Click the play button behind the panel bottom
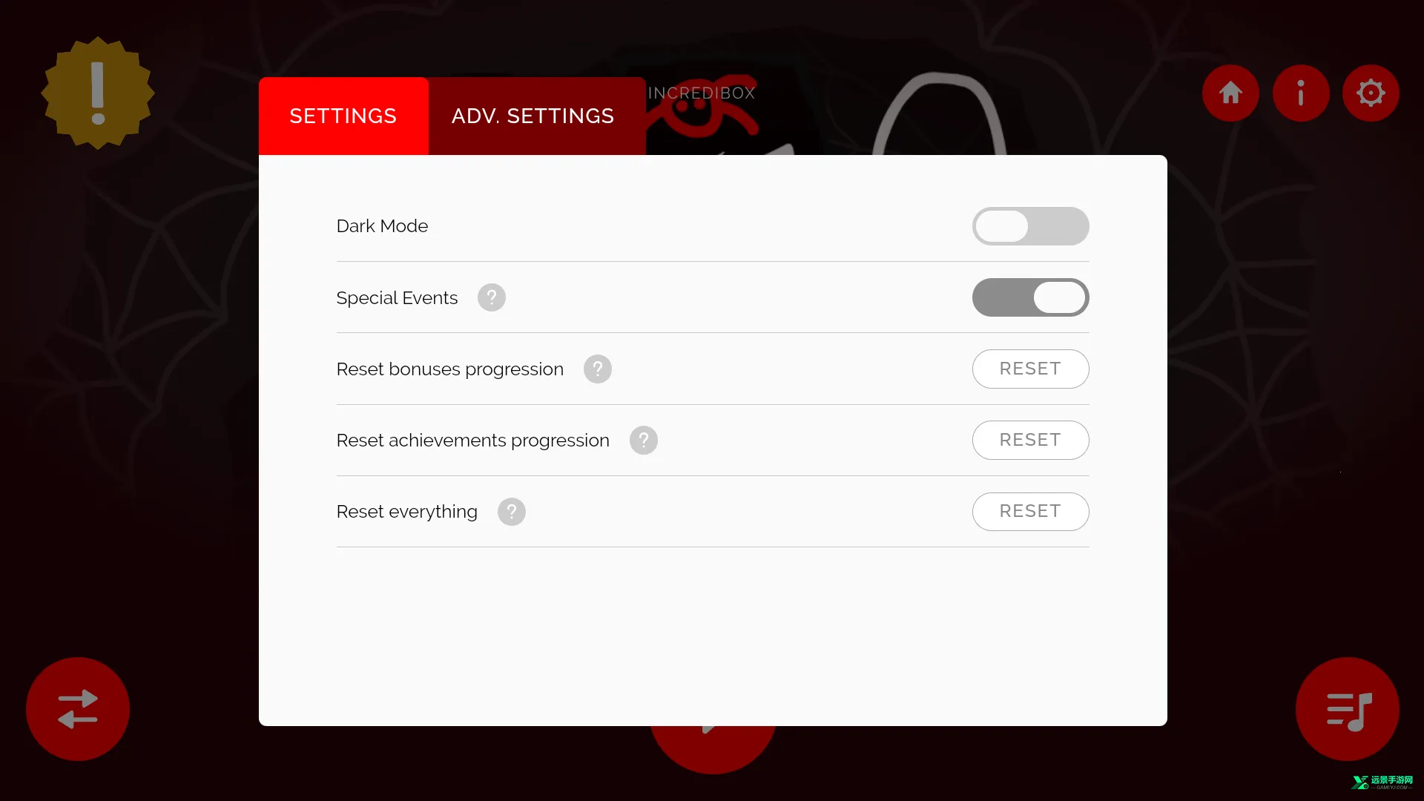 coord(713,749)
